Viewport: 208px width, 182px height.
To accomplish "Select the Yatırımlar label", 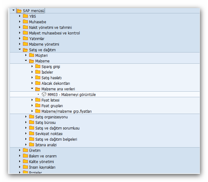I will tap(37, 39).
